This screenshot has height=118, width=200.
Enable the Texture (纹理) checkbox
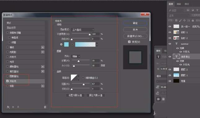9,42
